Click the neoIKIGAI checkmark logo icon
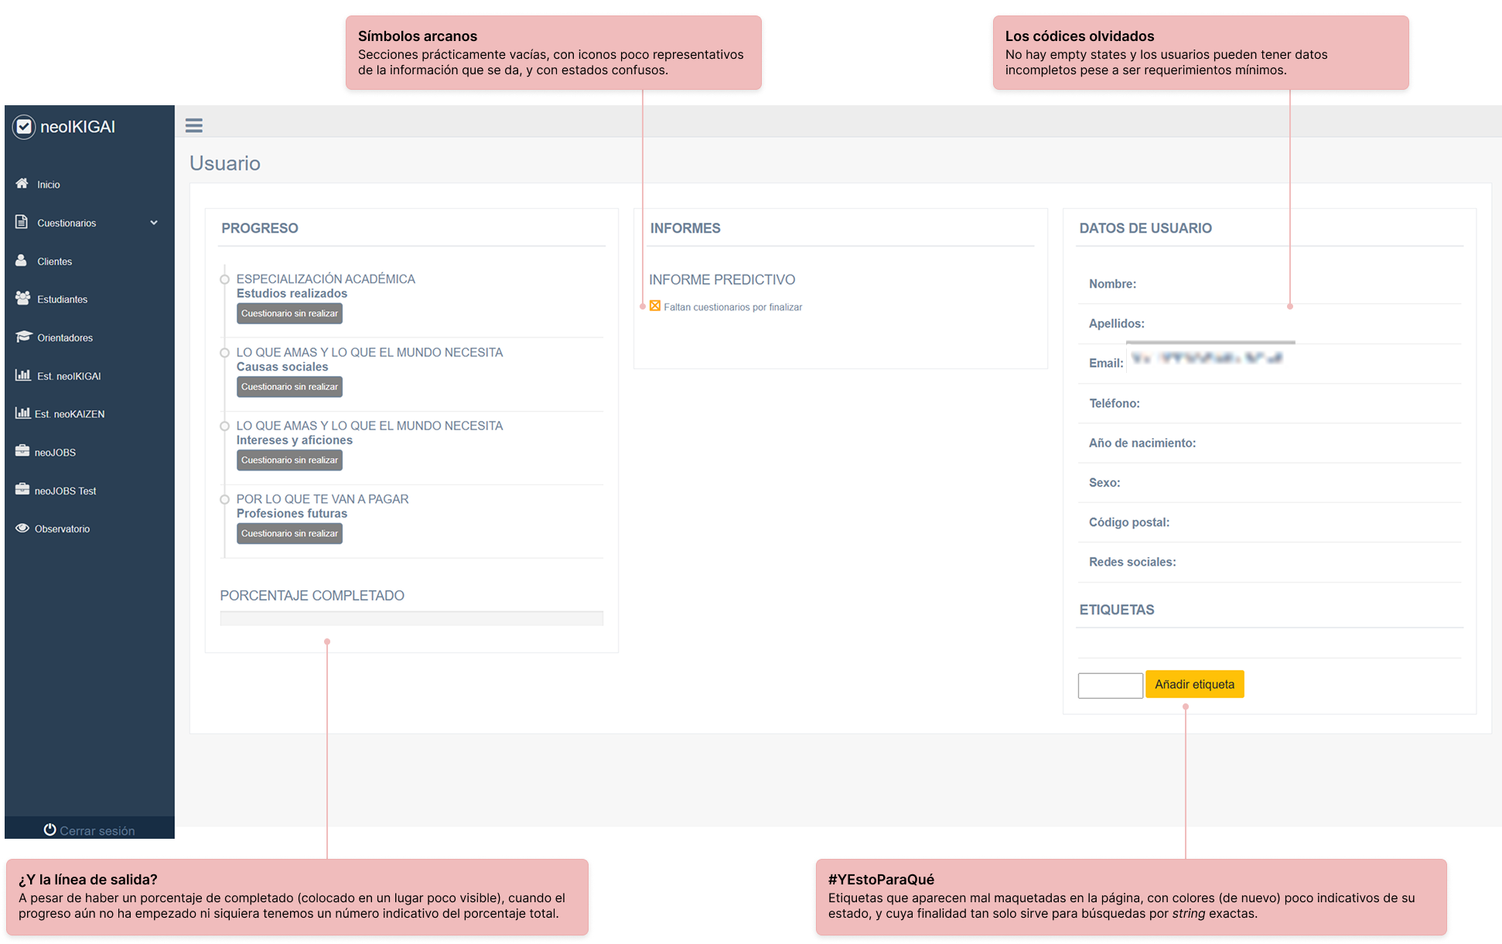The width and height of the screenshot is (1502, 944). tap(24, 127)
